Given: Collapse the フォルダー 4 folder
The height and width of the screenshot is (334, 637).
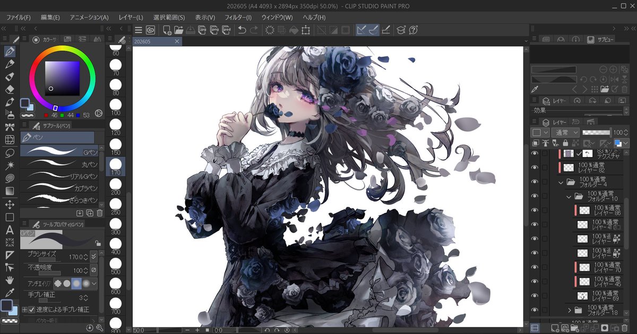Looking at the screenshot, I should 561,182.
